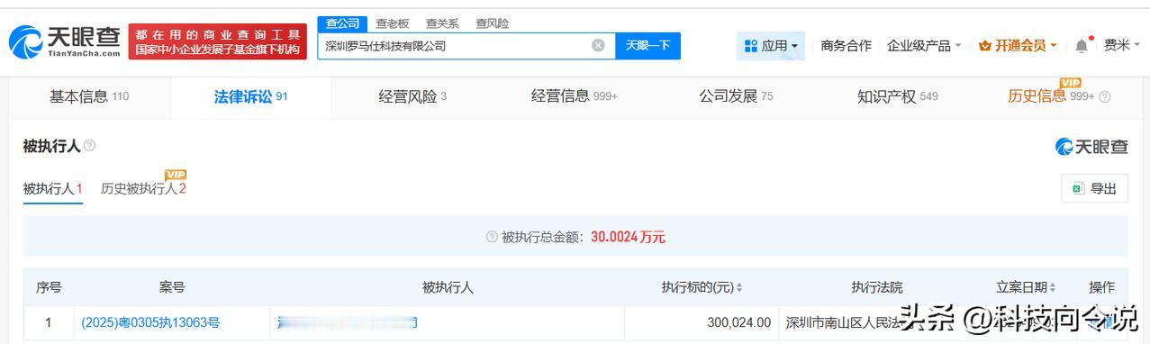Switch to 查老板 search tab
The width and height of the screenshot is (1150, 344).
pyautogui.click(x=392, y=23)
